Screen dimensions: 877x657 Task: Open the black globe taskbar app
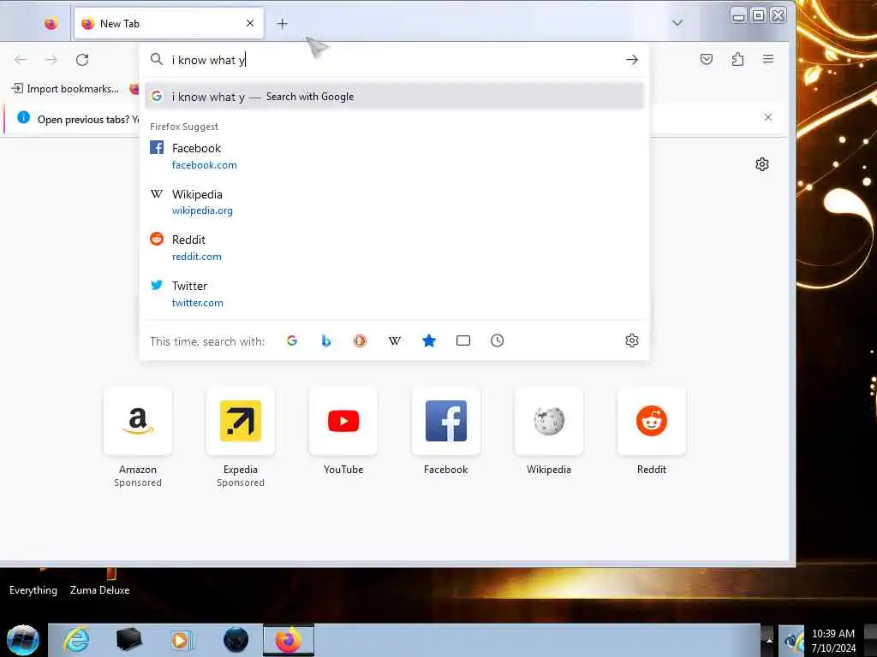236,640
